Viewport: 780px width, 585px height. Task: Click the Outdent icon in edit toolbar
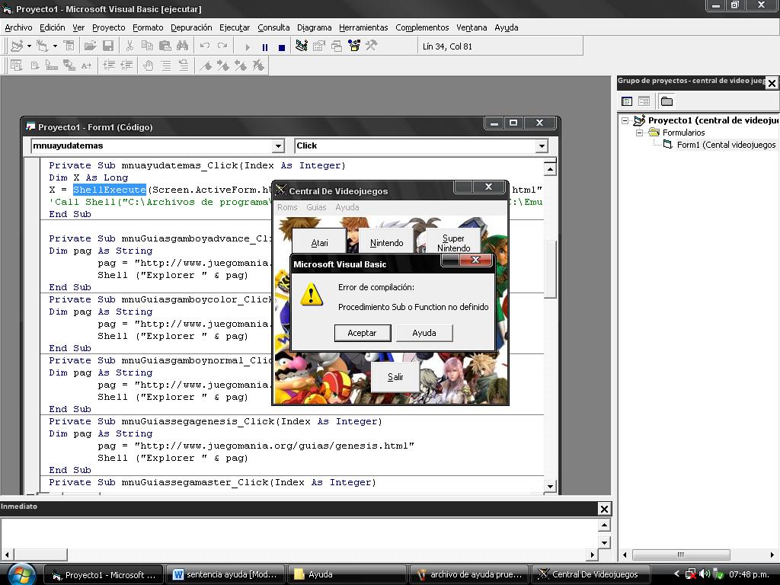tap(127, 66)
